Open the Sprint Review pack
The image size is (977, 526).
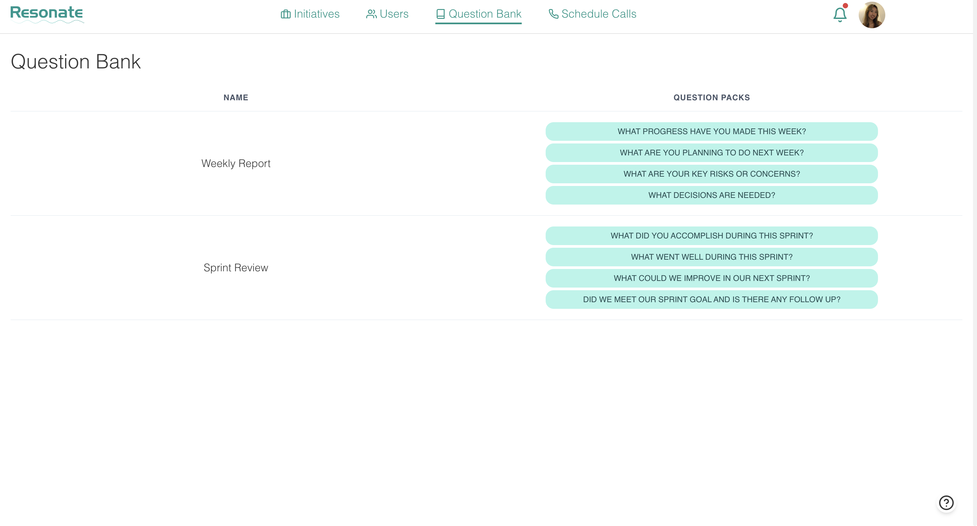(236, 268)
